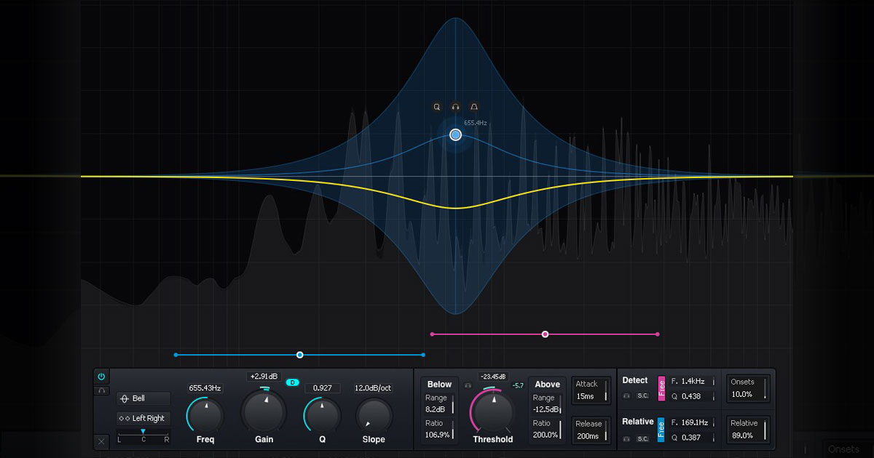Click the Release 200ms control
The image size is (874, 458).
(591, 430)
